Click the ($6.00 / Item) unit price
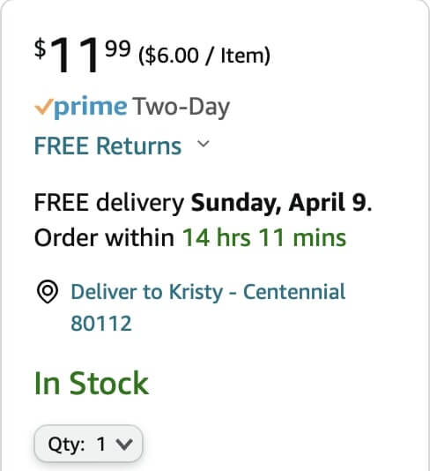Screen dimensions: 437x471 (x=204, y=56)
